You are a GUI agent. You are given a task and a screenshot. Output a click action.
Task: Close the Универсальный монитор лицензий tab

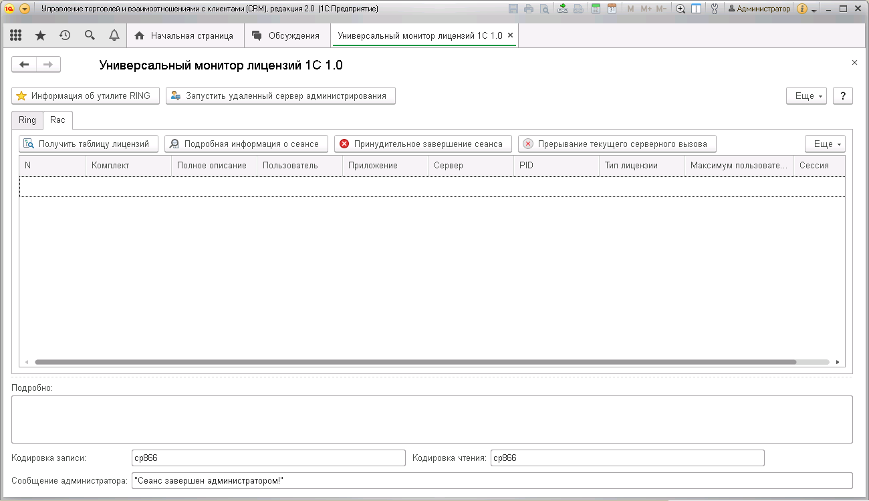pyautogui.click(x=511, y=35)
